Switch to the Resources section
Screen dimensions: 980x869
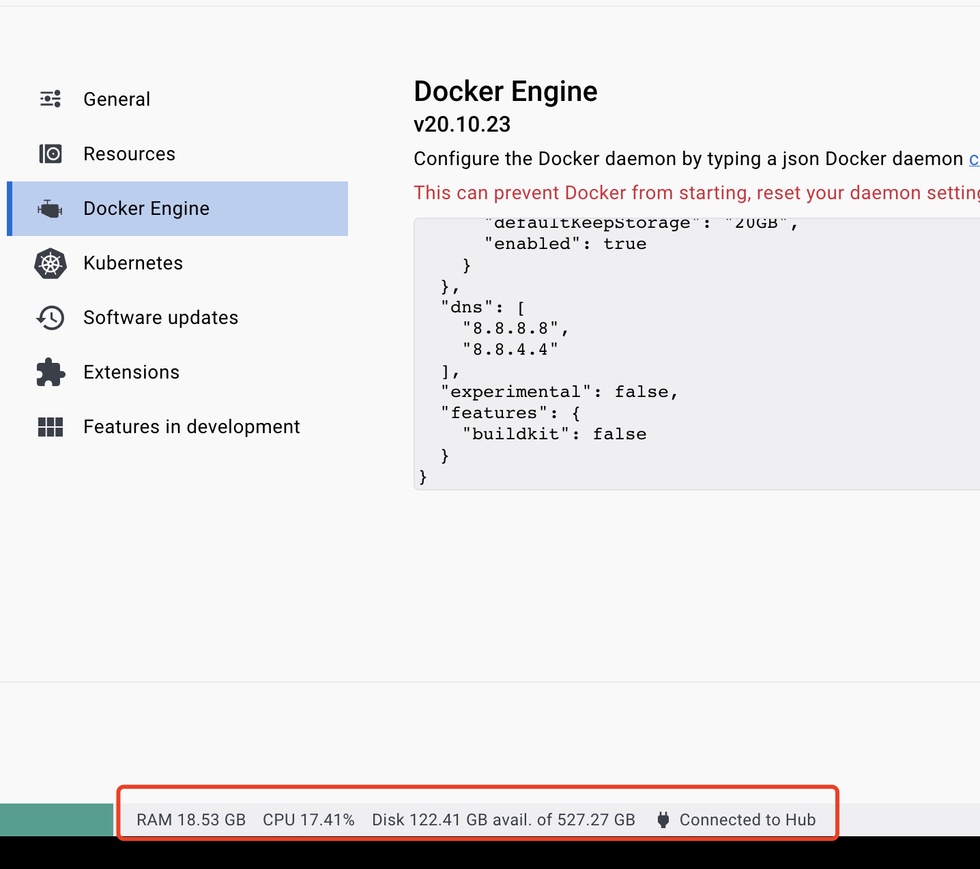(177, 154)
